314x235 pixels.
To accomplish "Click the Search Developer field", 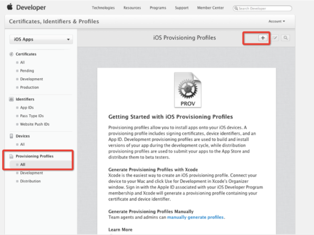I will tap(262, 8).
